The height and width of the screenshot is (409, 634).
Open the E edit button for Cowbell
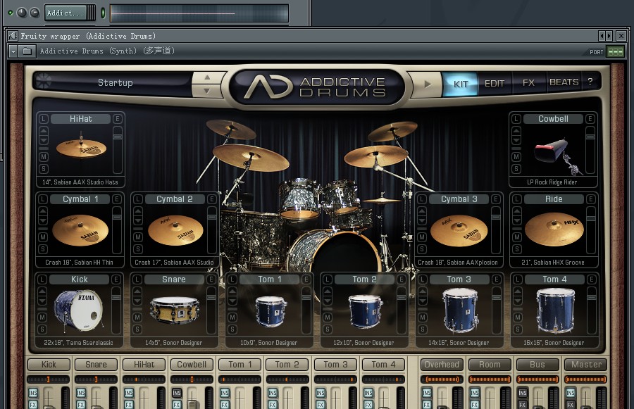pyautogui.click(x=590, y=119)
